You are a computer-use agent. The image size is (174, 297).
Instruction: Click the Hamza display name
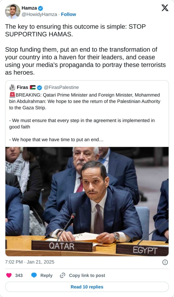click(x=29, y=8)
